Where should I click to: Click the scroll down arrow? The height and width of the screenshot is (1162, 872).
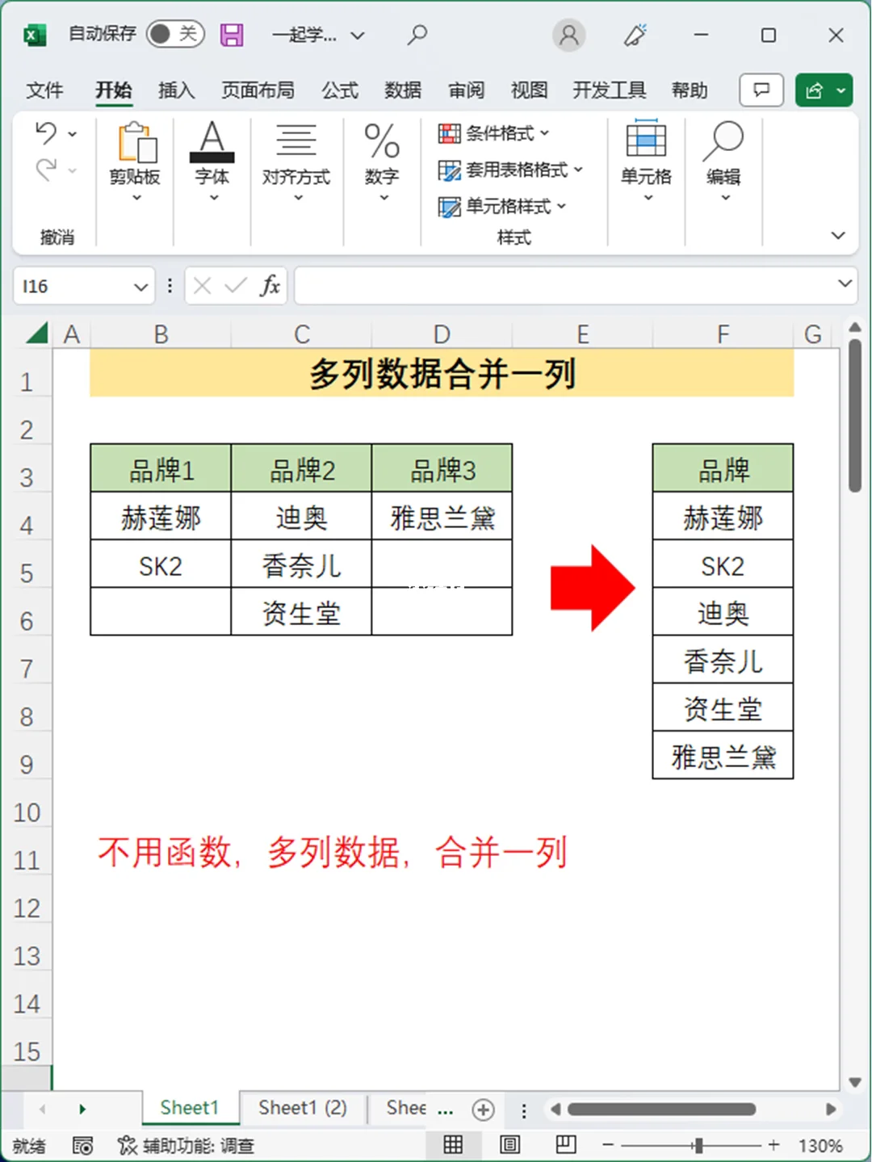click(855, 1082)
